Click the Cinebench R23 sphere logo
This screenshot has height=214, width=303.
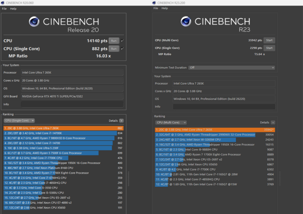pos(186,21)
